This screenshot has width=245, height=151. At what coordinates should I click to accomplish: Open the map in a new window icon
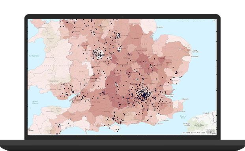point(215,20)
